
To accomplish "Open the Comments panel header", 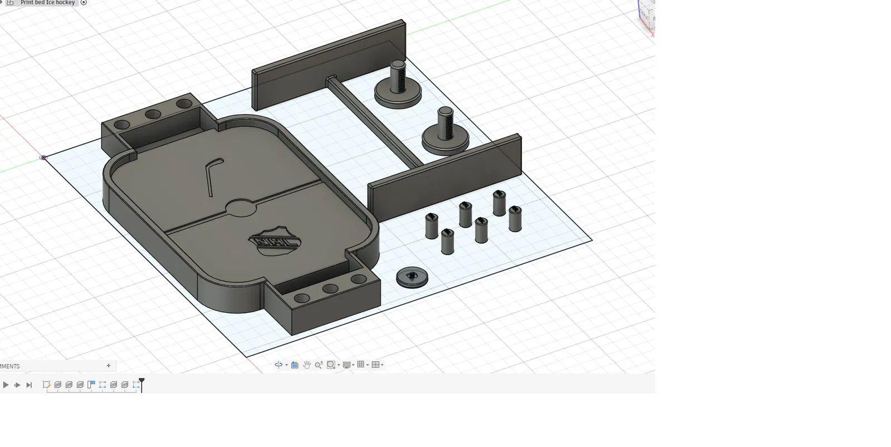I will tap(58, 366).
